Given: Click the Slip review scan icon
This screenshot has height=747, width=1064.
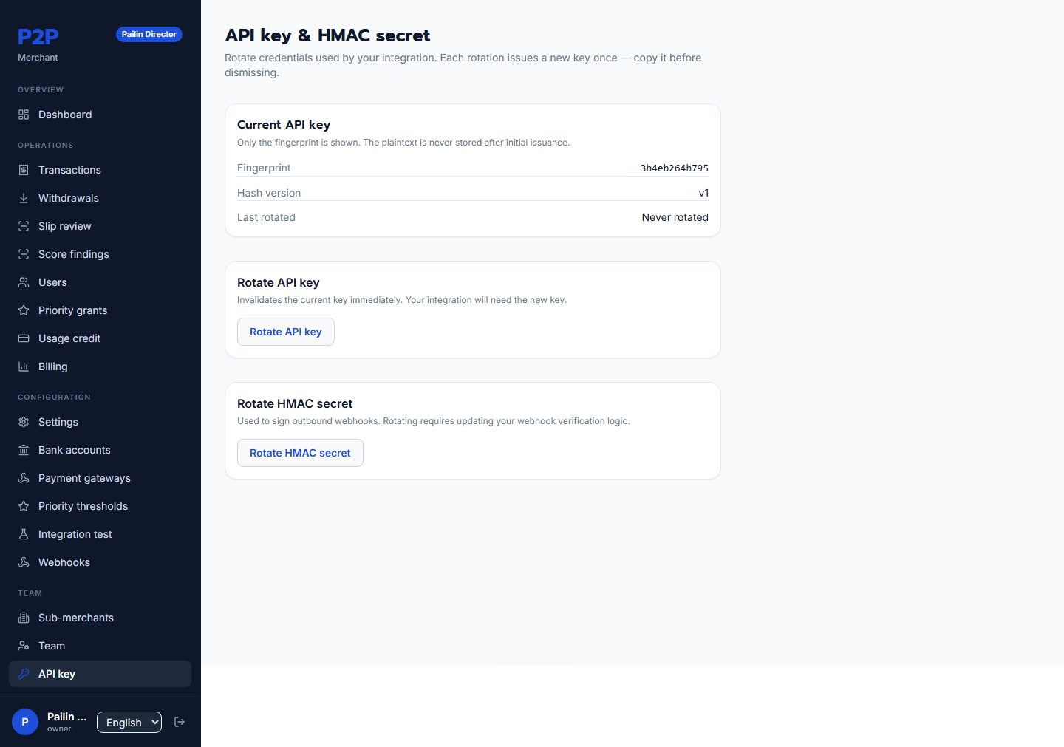Looking at the screenshot, I should tap(24, 226).
